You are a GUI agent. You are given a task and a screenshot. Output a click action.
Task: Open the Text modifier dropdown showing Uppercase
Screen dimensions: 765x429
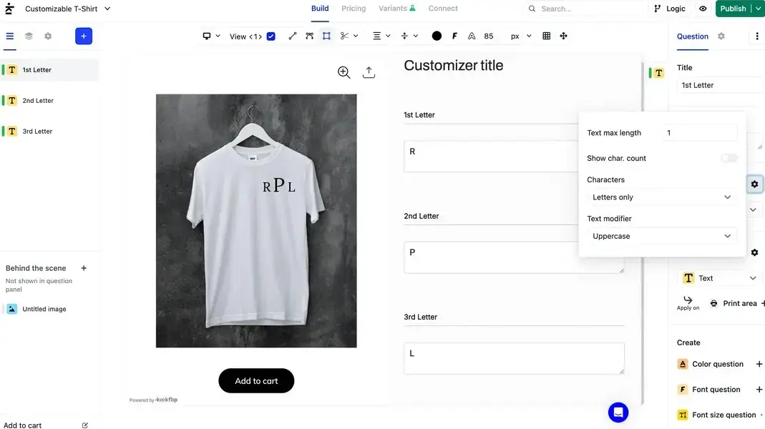pyautogui.click(x=661, y=236)
